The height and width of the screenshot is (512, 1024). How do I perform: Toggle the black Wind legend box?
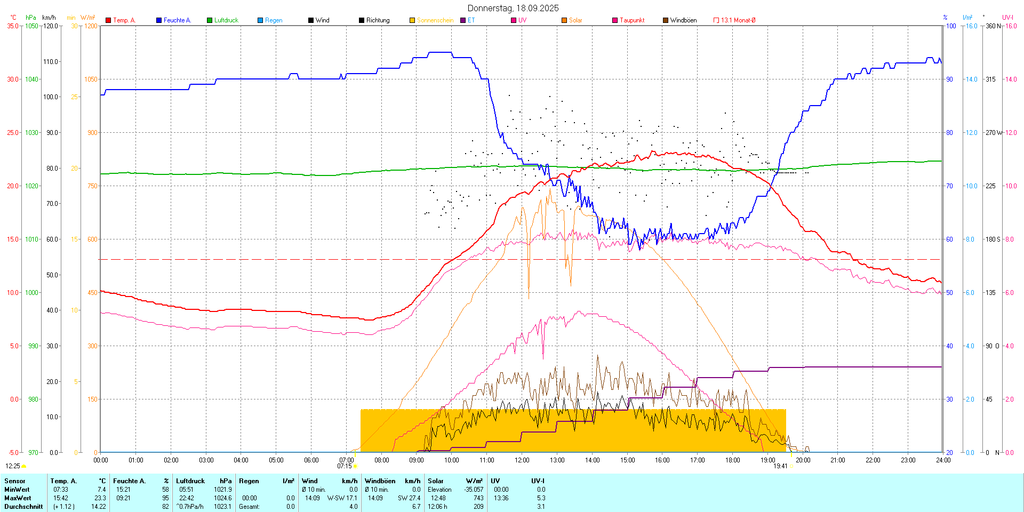pyautogui.click(x=311, y=20)
